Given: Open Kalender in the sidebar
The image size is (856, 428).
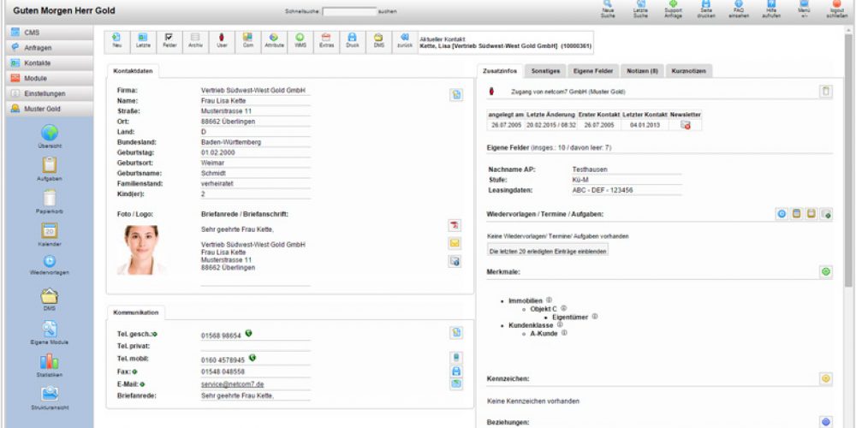Looking at the screenshot, I should (49, 234).
